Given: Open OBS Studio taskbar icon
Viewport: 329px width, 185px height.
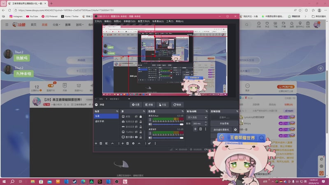Looking at the screenshot, I should tap(117, 181).
